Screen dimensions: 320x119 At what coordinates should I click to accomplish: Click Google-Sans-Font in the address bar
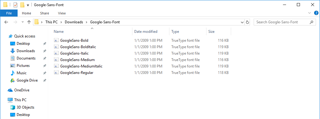point(105,22)
